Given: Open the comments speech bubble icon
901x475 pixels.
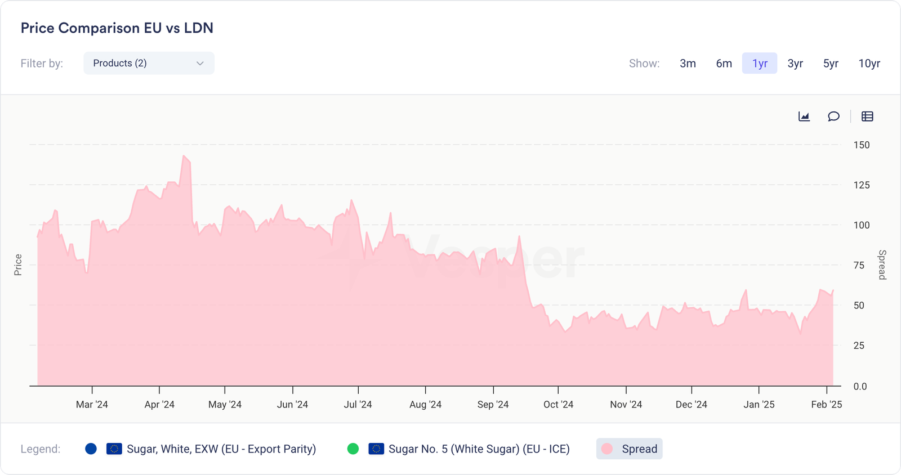Looking at the screenshot, I should (833, 116).
